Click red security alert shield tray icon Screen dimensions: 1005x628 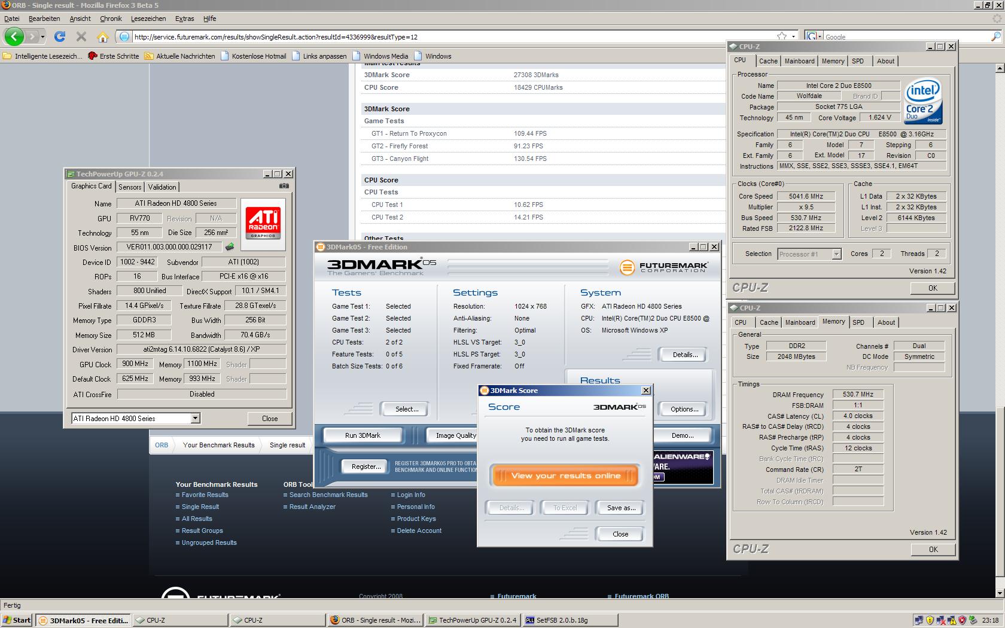962,620
